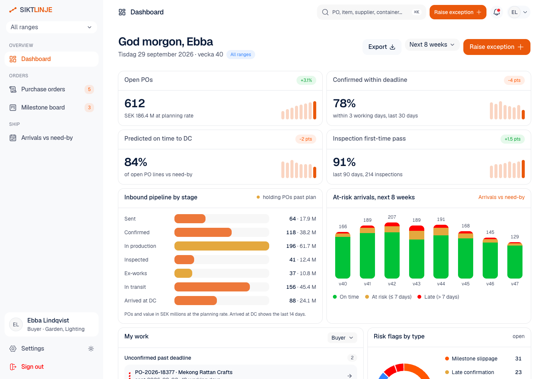Image resolution: width=546 pixels, height=379 pixels.
Task: Click the Purchase orders icon
Action: tap(13, 89)
